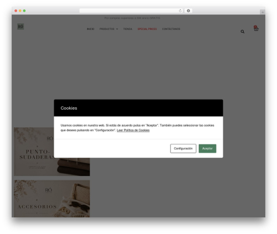
Task: Expand the PRODUCTOS dropdown menu
Action: coord(109,29)
